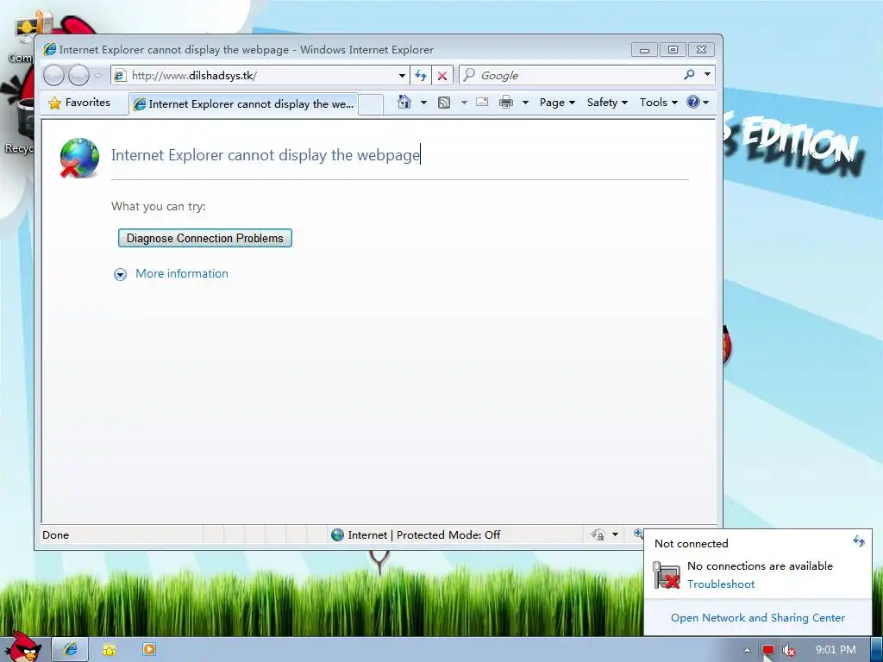The height and width of the screenshot is (662, 883).
Task: Click the refresh arrows in network popup
Action: 858,541
